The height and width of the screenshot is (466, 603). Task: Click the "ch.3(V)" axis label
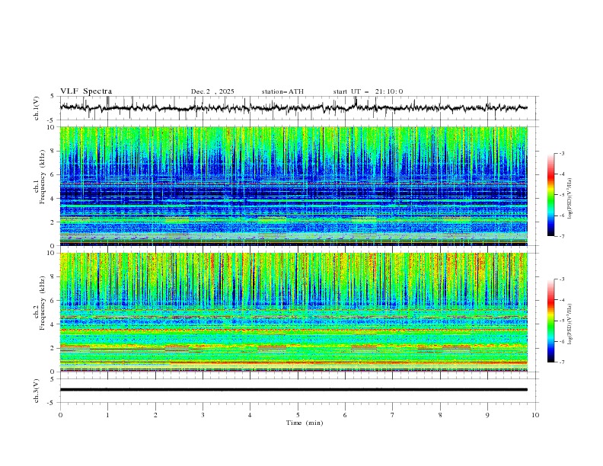click(37, 391)
